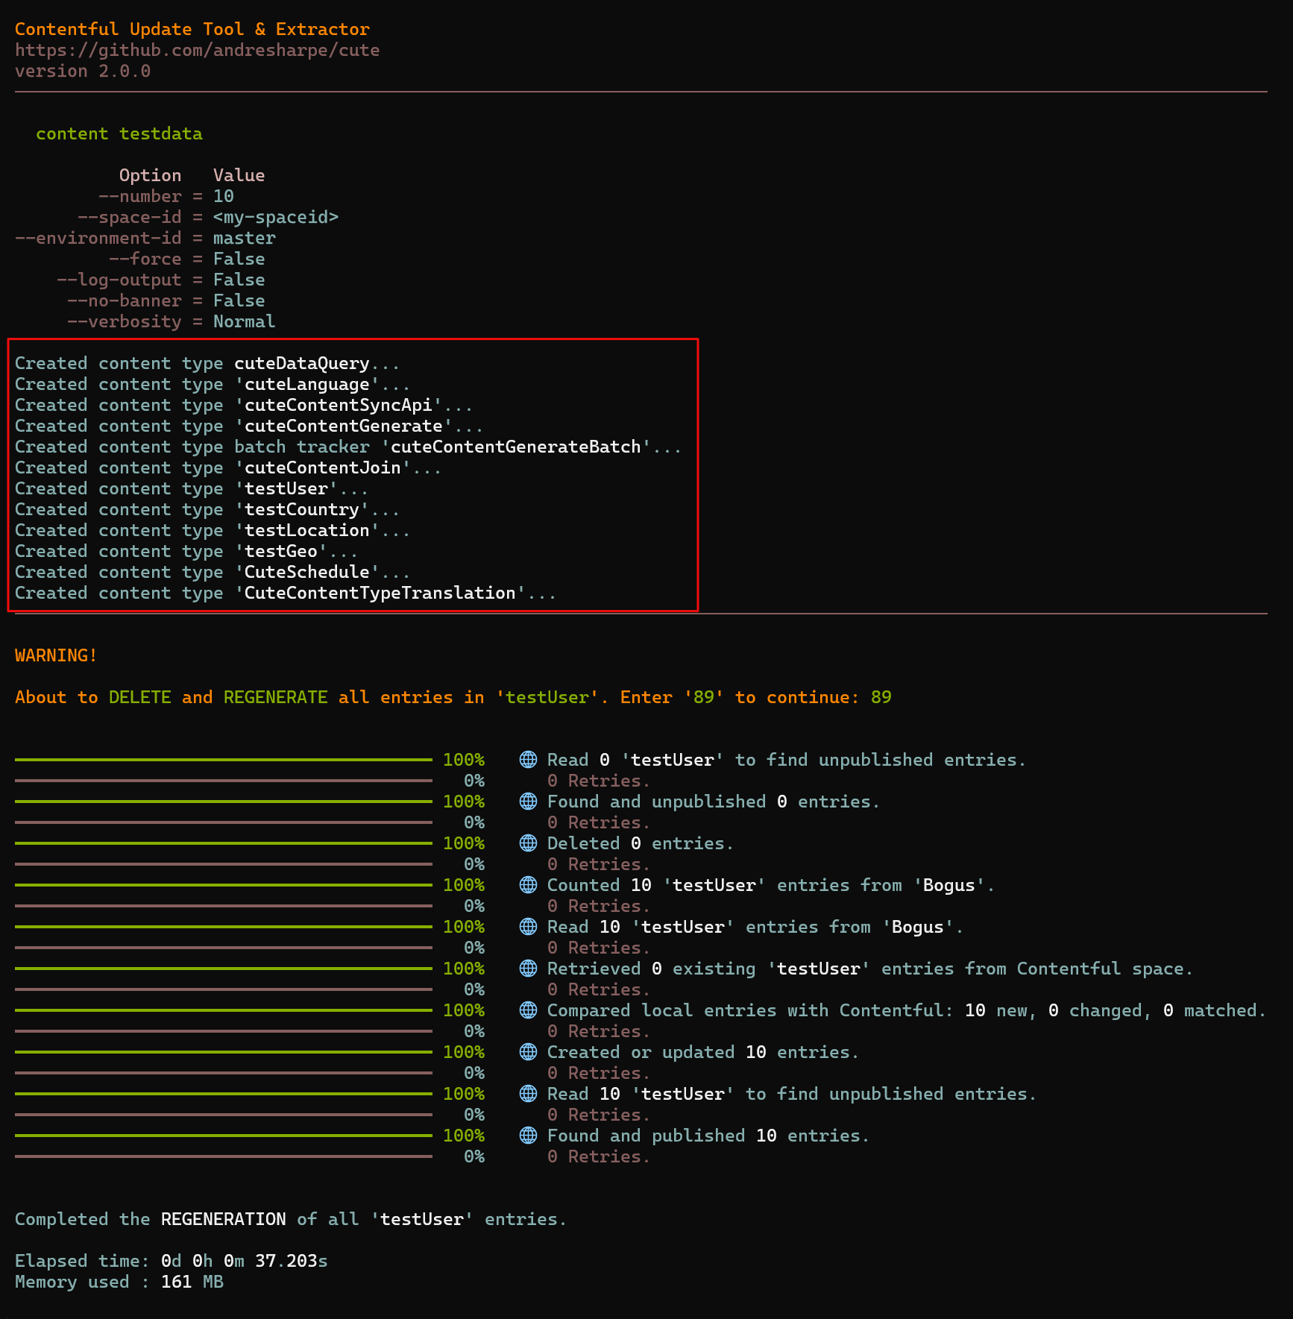Click the globe icon beside 'Read 10 testUser to find unpublished'
1293x1319 pixels.
[x=528, y=1094]
